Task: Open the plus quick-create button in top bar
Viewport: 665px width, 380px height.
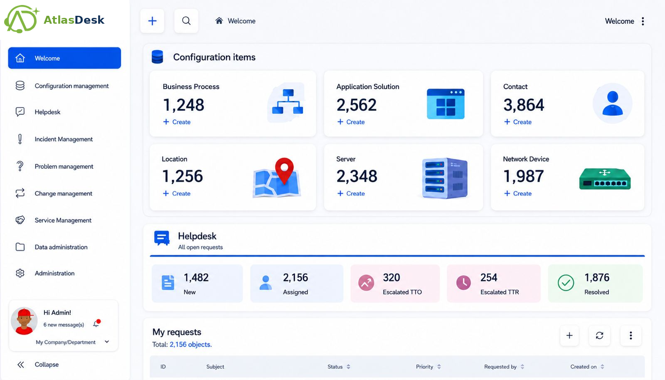Action: tap(153, 21)
